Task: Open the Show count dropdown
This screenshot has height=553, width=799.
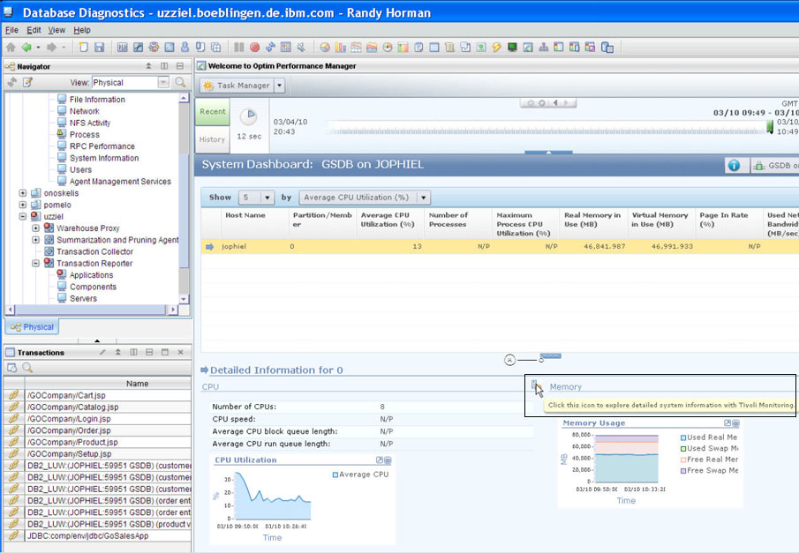Action: [x=267, y=198]
